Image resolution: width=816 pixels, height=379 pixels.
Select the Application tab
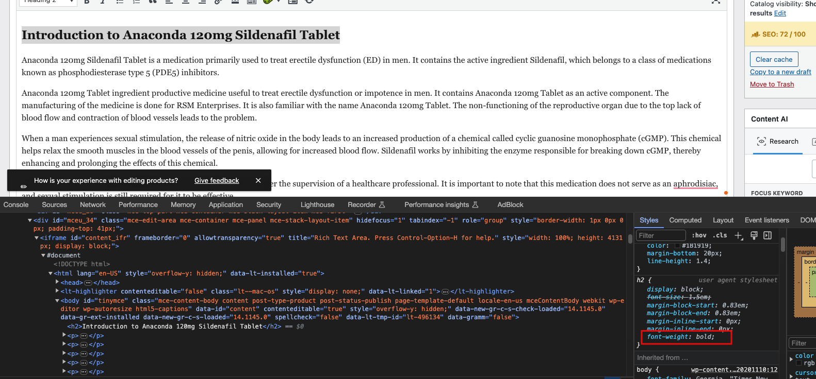(226, 204)
